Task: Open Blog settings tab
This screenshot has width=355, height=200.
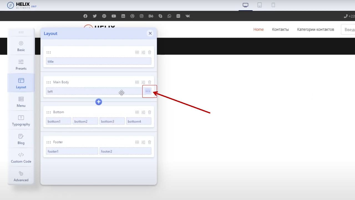Action: point(21,139)
